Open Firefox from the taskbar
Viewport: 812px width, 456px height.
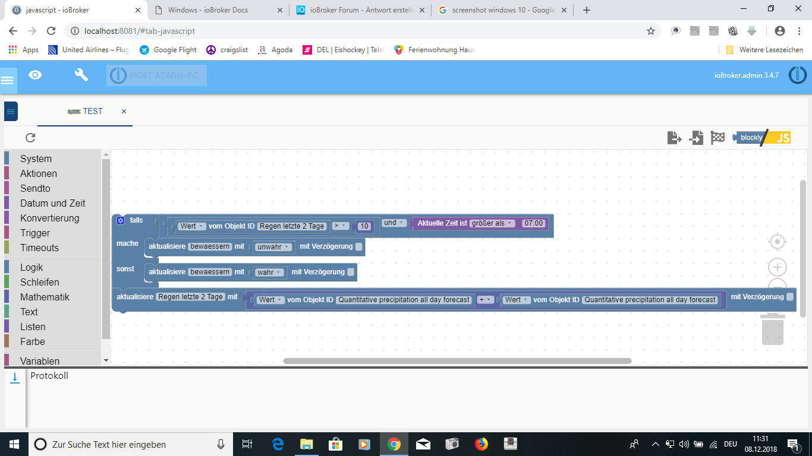(481, 444)
